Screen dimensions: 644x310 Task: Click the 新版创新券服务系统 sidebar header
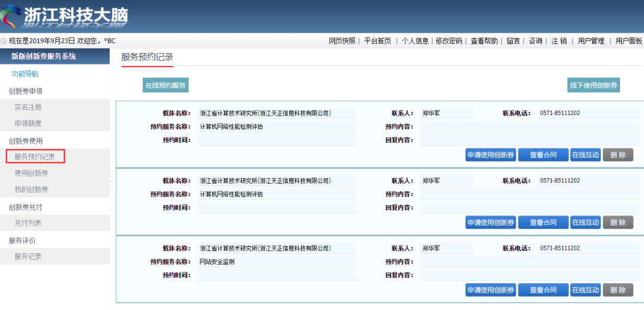[x=55, y=56]
